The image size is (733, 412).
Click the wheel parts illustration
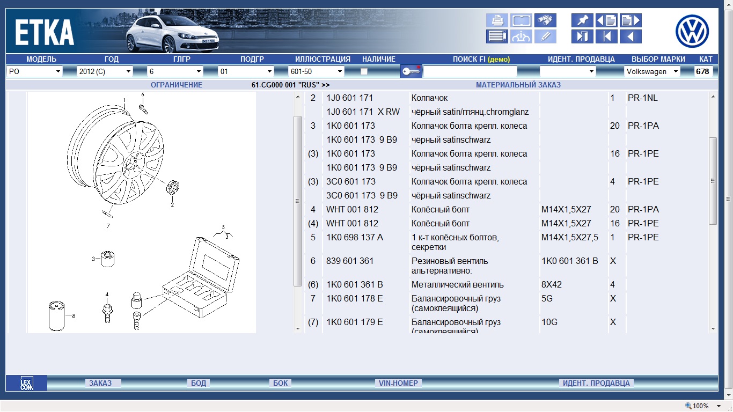point(142,212)
